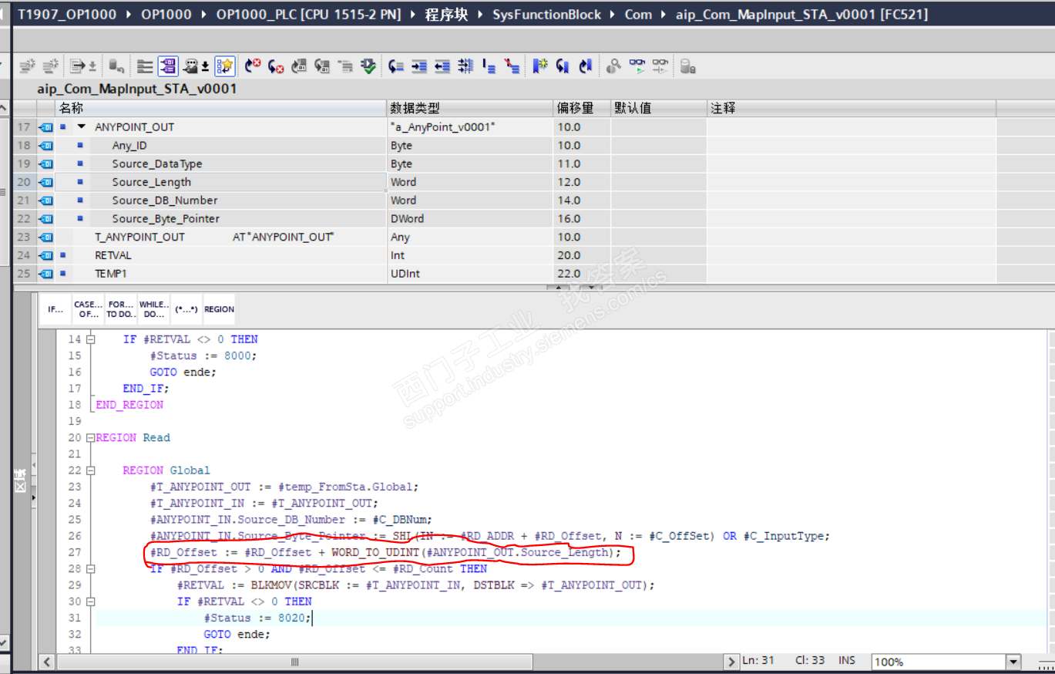Click the green checkmark icon in the toolbar
Screen dimensions: 1055x674
pos(368,66)
